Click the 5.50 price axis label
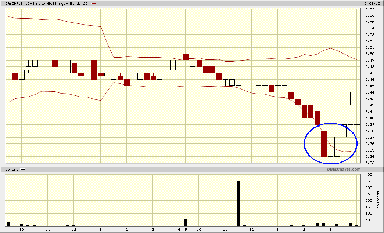The height and width of the screenshot is (233, 384). pyautogui.click(x=370, y=54)
